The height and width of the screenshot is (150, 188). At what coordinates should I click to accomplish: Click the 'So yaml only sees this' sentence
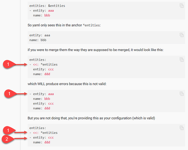[64, 25]
